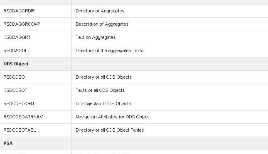Select Directory of all ODS Object Tables
The height and width of the screenshot is (154, 268).
tap(110, 130)
